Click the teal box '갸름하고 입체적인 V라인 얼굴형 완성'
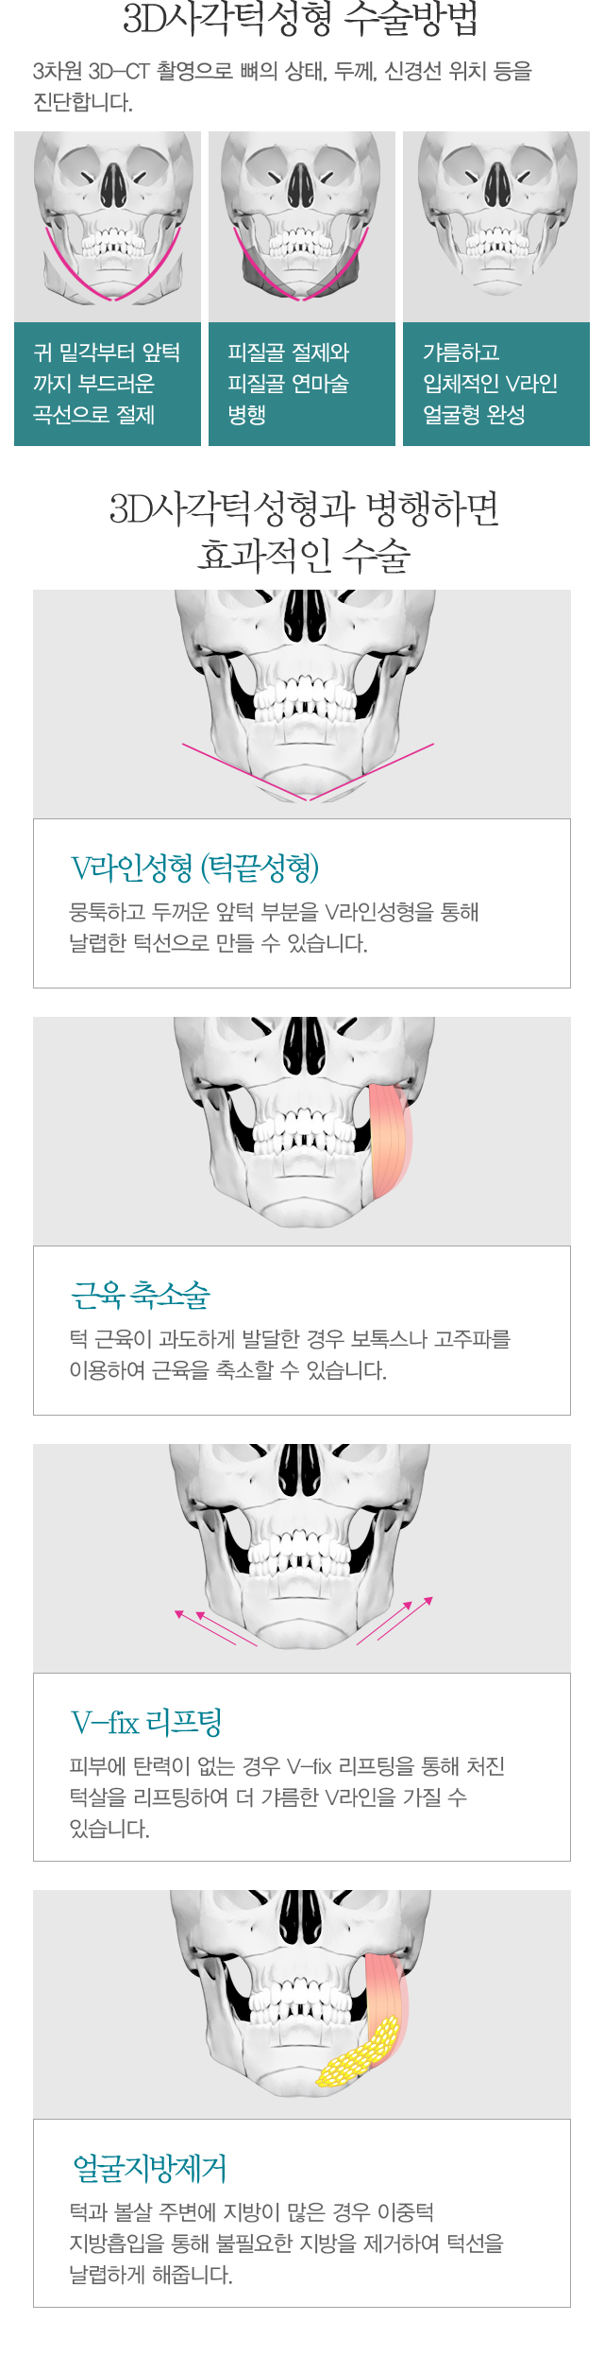 tap(496, 384)
